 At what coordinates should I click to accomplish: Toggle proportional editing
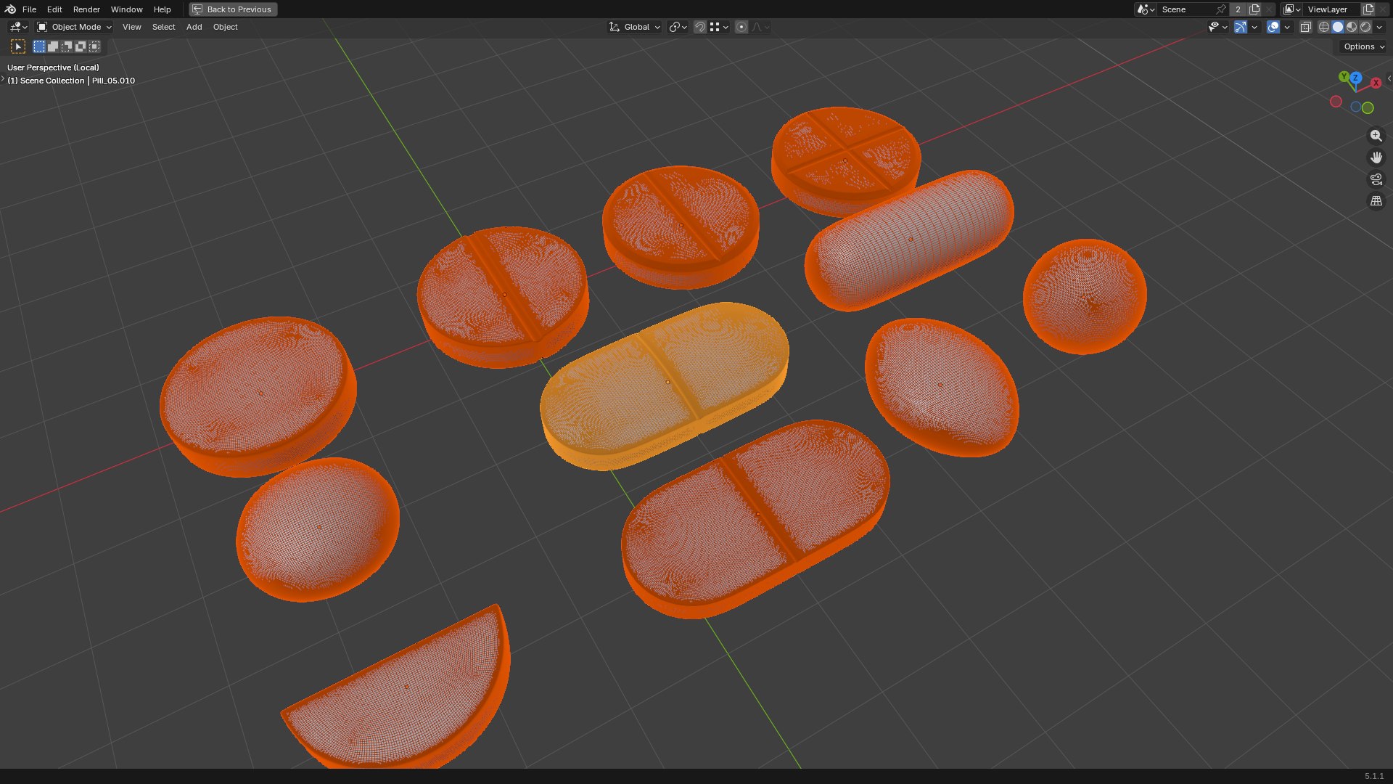point(741,27)
